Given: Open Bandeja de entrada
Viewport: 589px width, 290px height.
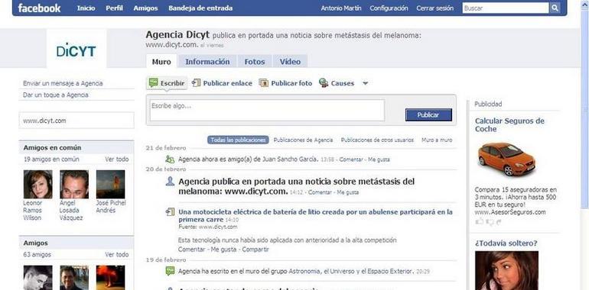Looking at the screenshot, I should point(200,8).
